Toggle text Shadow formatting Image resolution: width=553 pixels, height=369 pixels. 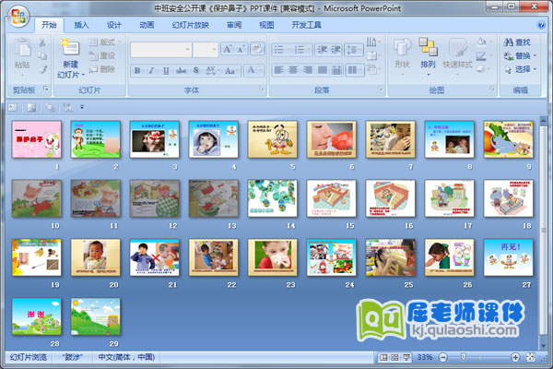pyautogui.click(x=196, y=70)
